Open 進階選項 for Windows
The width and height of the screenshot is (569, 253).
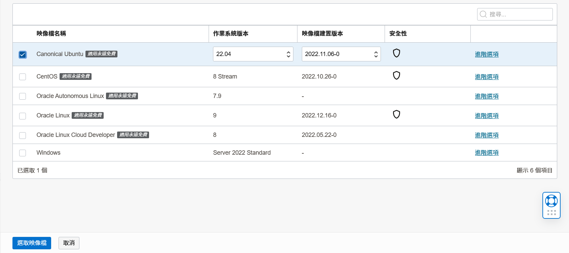[487, 153]
